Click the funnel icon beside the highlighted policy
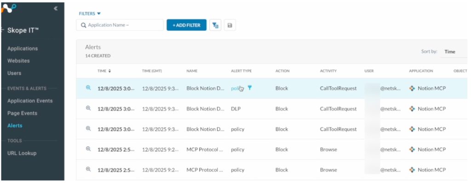The width and height of the screenshot is (471, 183). 250,88
